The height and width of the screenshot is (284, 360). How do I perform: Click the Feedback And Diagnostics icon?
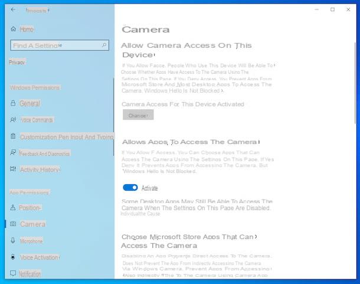13,152
